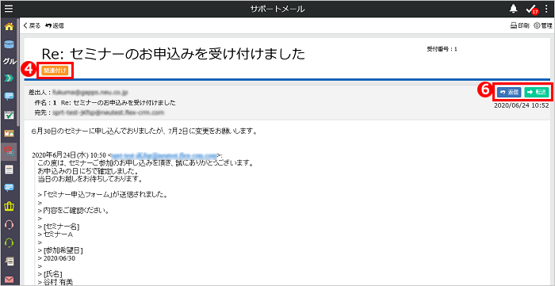This screenshot has height=286, width=555.
Task: Open the calendar checkmark sidebar icon
Action: point(9,115)
